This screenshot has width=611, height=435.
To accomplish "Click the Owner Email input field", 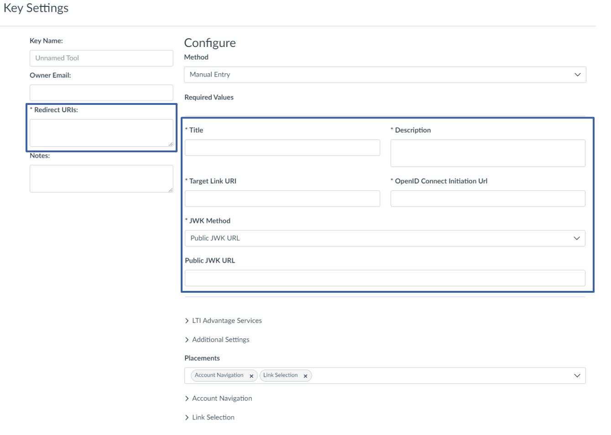I will pyautogui.click(x=101, y=93).
